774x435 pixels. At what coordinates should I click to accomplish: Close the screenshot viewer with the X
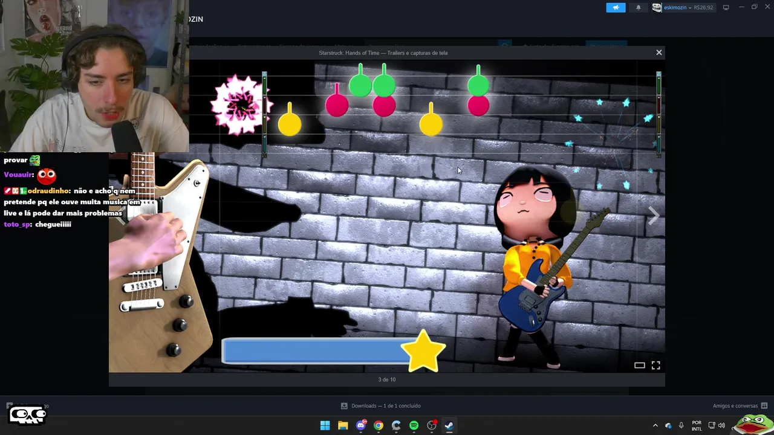(659, 53)
